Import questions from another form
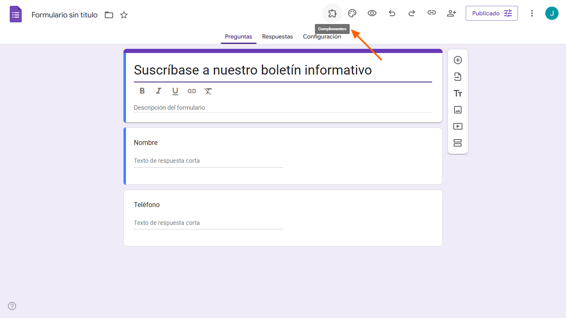566x318 pixels. (x=457, y=77)
